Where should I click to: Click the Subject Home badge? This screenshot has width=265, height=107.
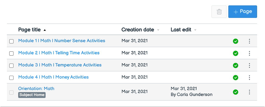32,95
